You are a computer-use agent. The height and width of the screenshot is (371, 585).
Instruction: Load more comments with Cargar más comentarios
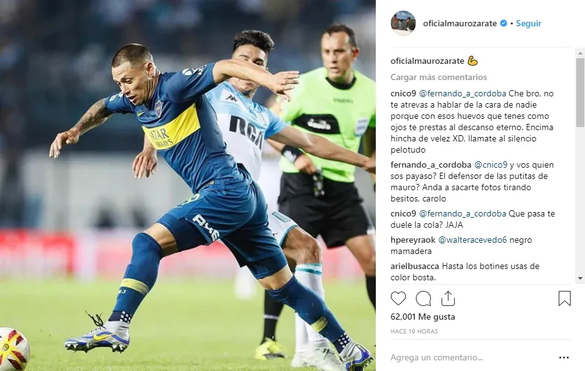click(x=438, y=77)
